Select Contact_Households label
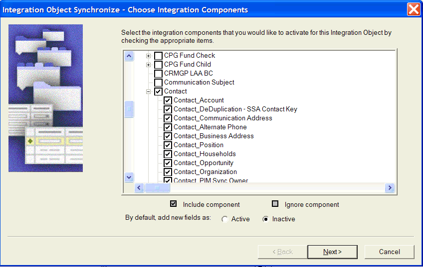This screenshot has width=423, height=267. pyautogui.click(x=205, y=154)
